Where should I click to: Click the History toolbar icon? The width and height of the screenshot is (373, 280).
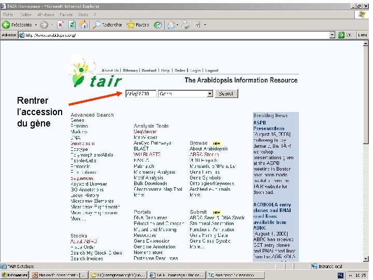(x=157, y=25)
